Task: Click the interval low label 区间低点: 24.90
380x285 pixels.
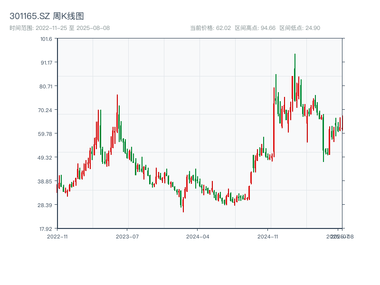Action: (300, 28)
